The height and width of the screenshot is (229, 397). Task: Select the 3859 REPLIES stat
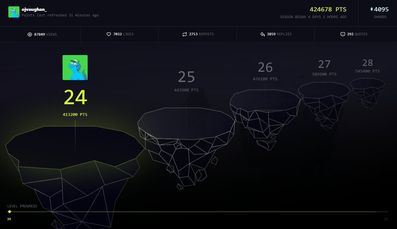tap(276, 34)
